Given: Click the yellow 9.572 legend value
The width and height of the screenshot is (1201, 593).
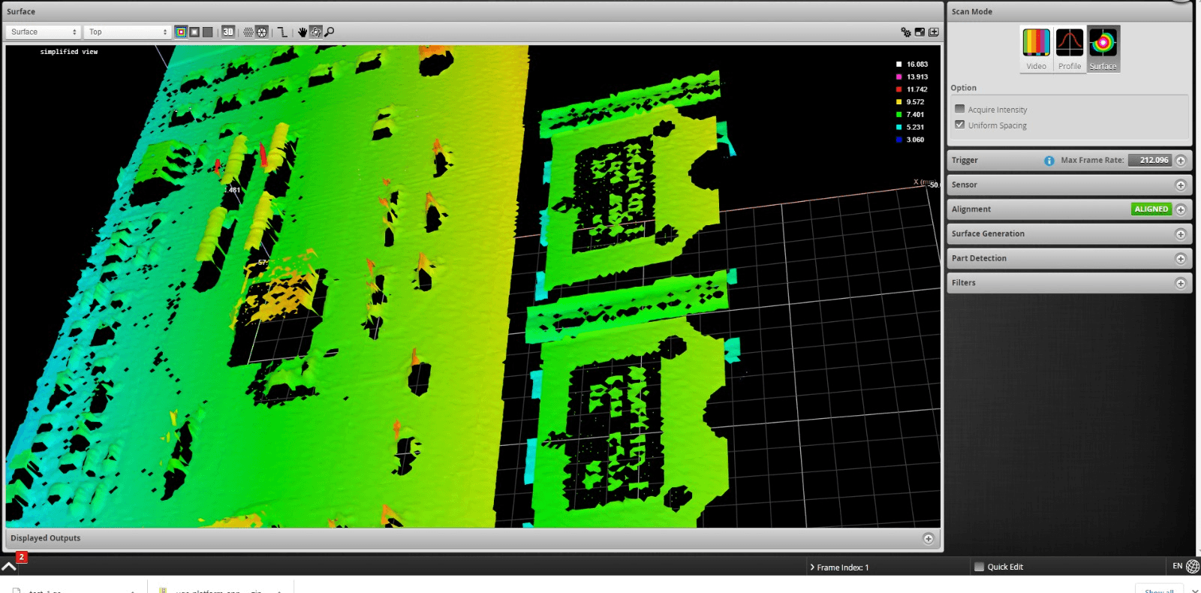Looking at the screenshot, I should click(x=915, y=102).
